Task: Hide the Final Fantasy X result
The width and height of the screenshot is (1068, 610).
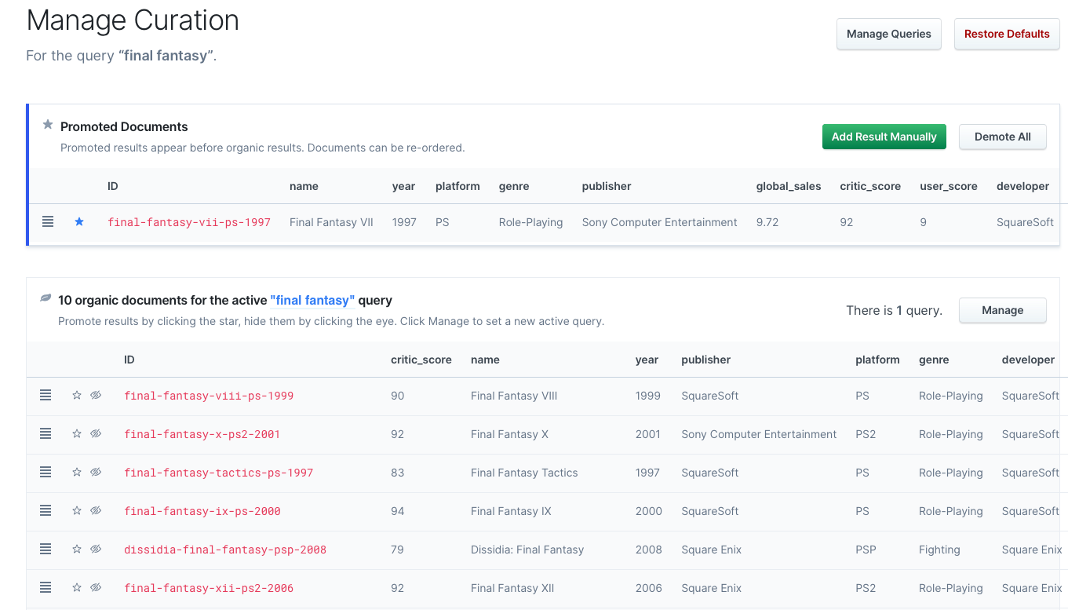Action: tap(96, 433)
